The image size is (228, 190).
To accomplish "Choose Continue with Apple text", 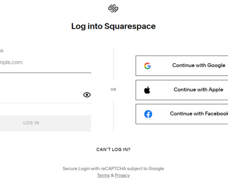I will point(198,89).
